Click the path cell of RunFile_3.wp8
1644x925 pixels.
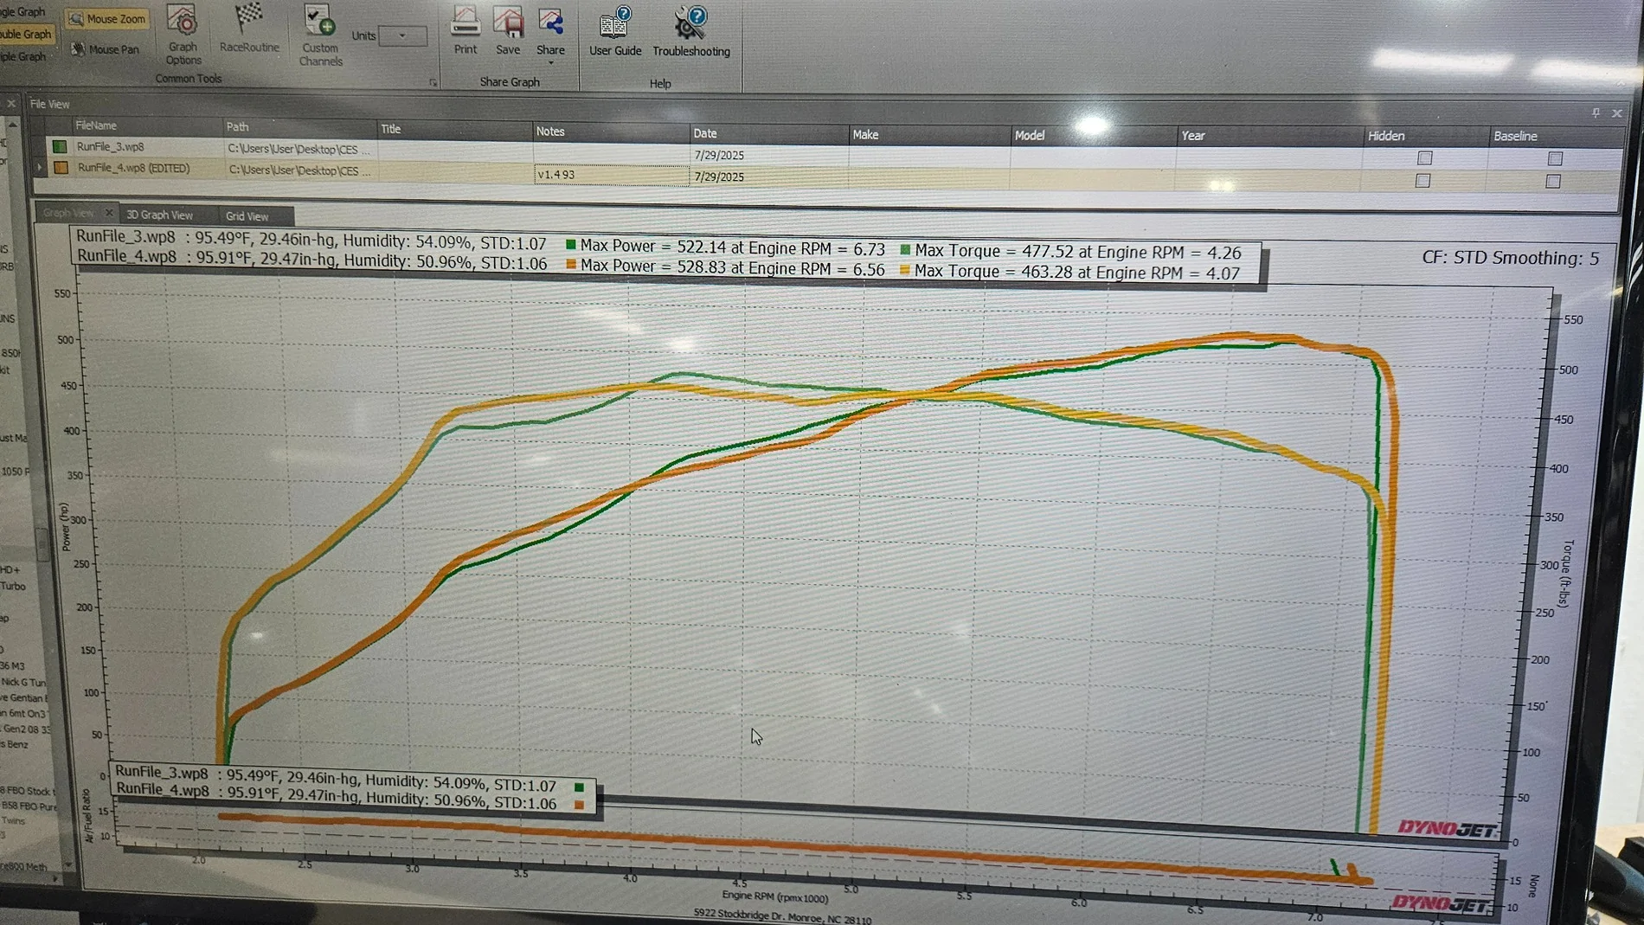299,149
